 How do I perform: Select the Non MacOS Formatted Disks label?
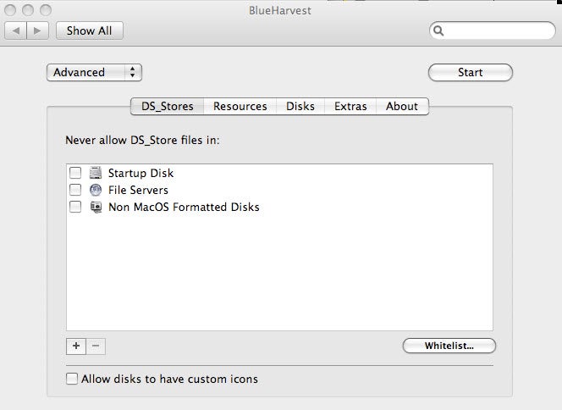(184, 207)
